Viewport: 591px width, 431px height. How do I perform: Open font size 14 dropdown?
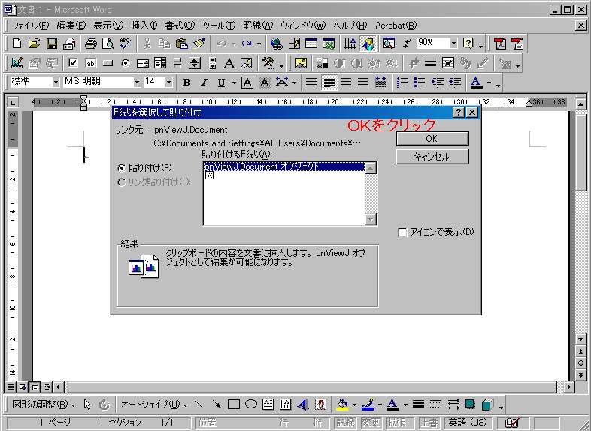[x=168, y=83]
